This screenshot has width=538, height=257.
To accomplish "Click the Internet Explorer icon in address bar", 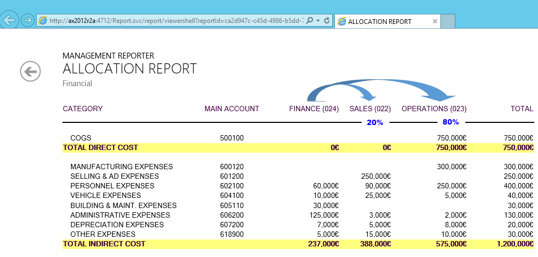I will (x=43, y=21).
